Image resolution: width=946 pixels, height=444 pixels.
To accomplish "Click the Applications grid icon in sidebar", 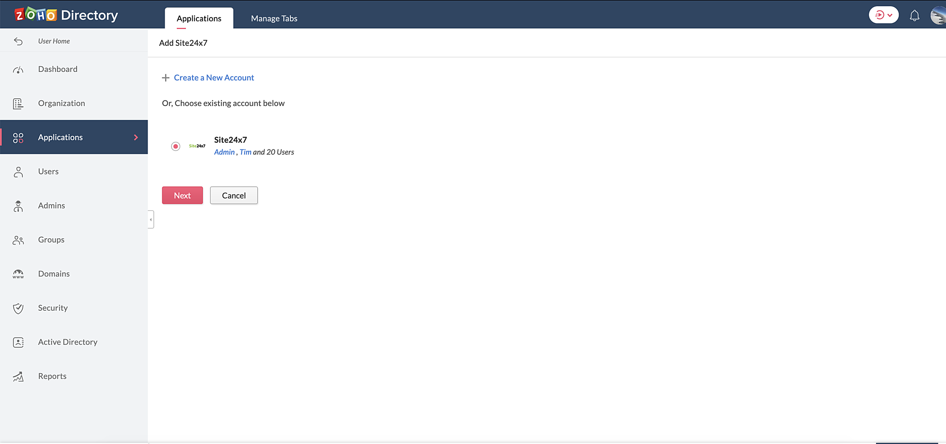I will 18,137.
